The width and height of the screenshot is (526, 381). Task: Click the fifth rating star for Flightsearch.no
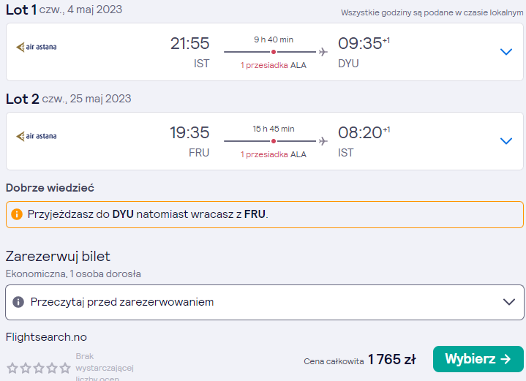[65, 369]
